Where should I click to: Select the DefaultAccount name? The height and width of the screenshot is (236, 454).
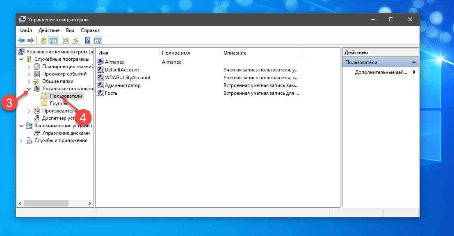pyautogui.click(x=122, y=70)
